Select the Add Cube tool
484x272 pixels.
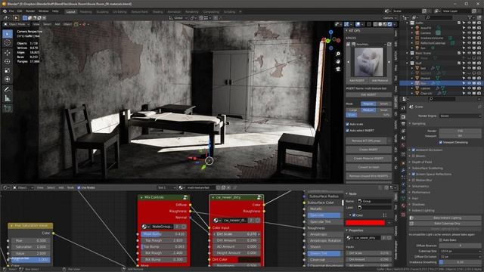pos(8,109)
